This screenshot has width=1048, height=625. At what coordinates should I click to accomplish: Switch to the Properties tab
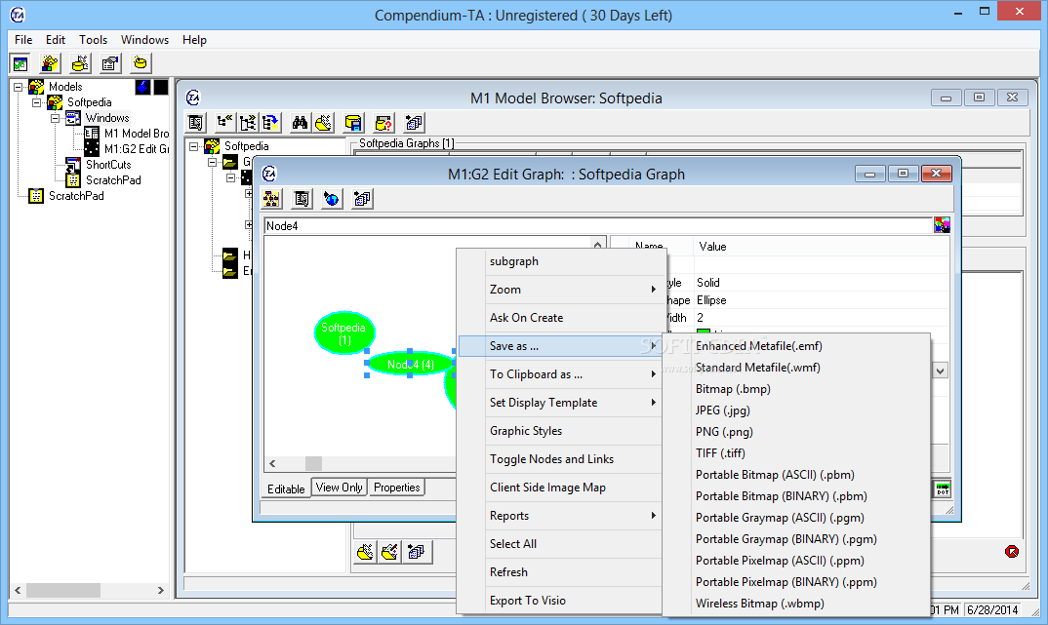click(397, 488)
